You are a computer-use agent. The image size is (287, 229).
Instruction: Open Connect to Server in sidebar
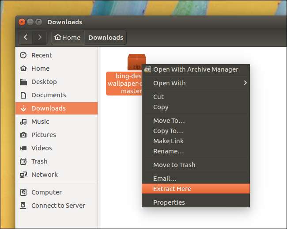click(58, 206)
